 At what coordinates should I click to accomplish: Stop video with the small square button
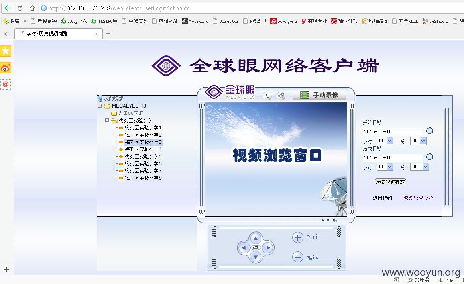tap(328, 220)
